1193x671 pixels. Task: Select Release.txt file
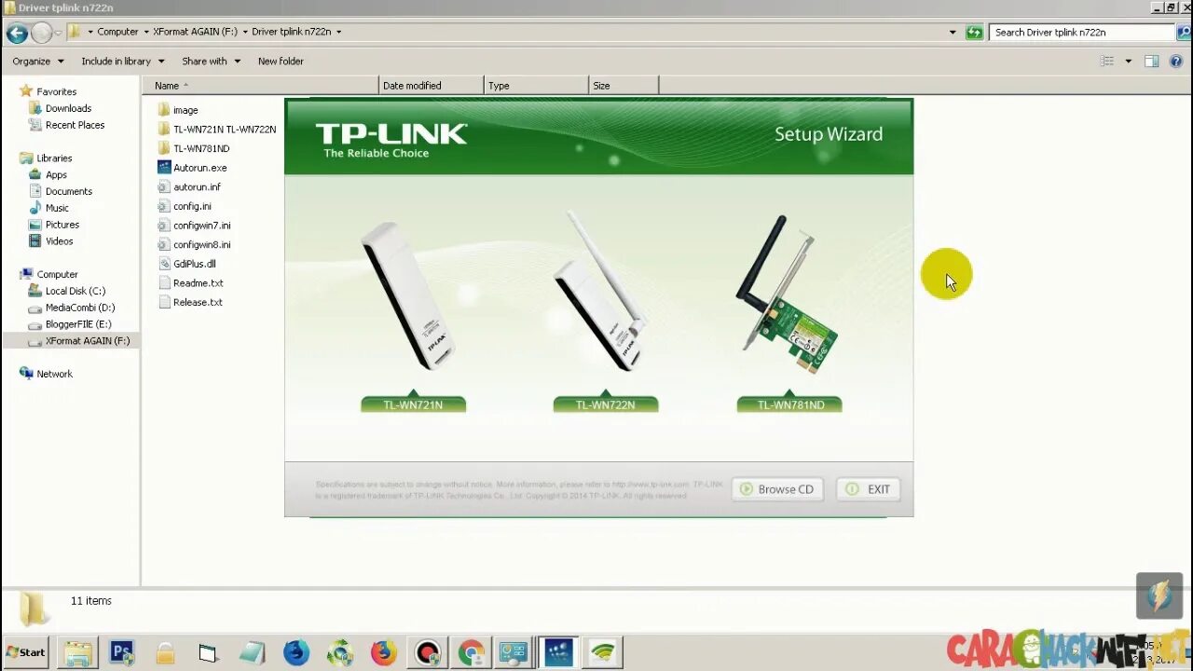pos(190,303)
